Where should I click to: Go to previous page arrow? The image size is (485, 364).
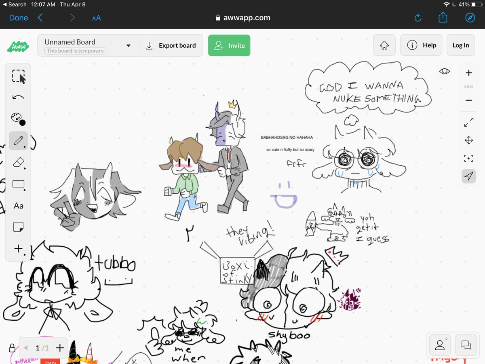tap(26, 348)
